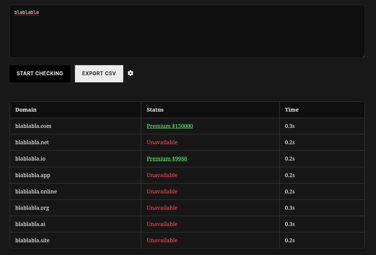This screenshot has height=255, width=376.
Task: Click the Unavailable status for blablabla.net
Action: pos(162,142)
